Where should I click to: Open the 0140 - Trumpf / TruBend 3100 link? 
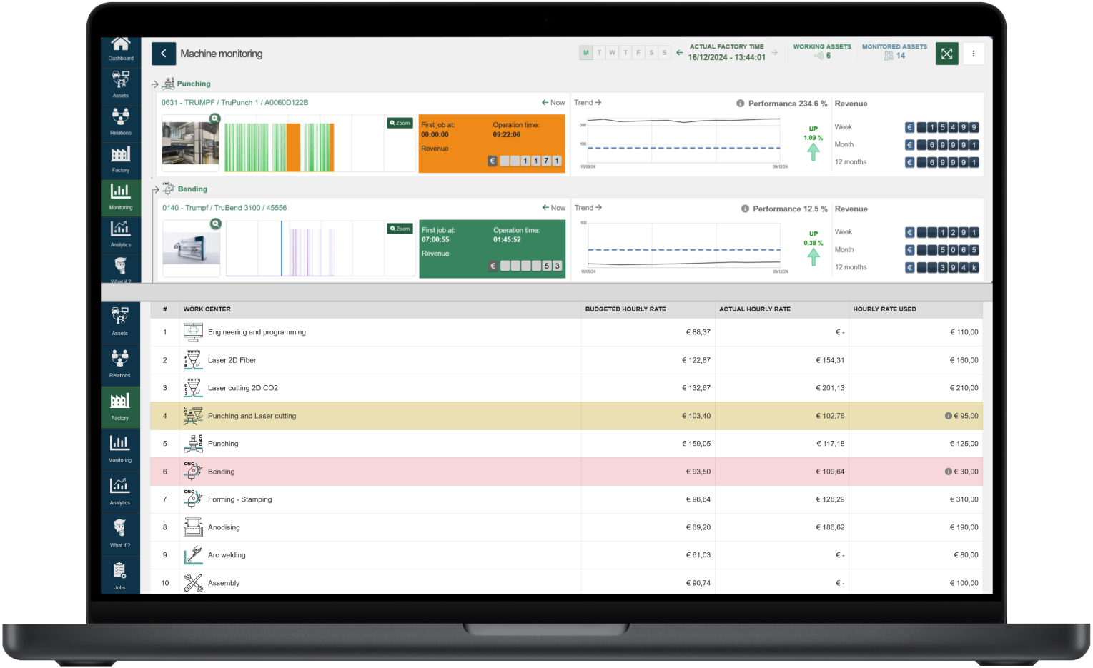224,208
